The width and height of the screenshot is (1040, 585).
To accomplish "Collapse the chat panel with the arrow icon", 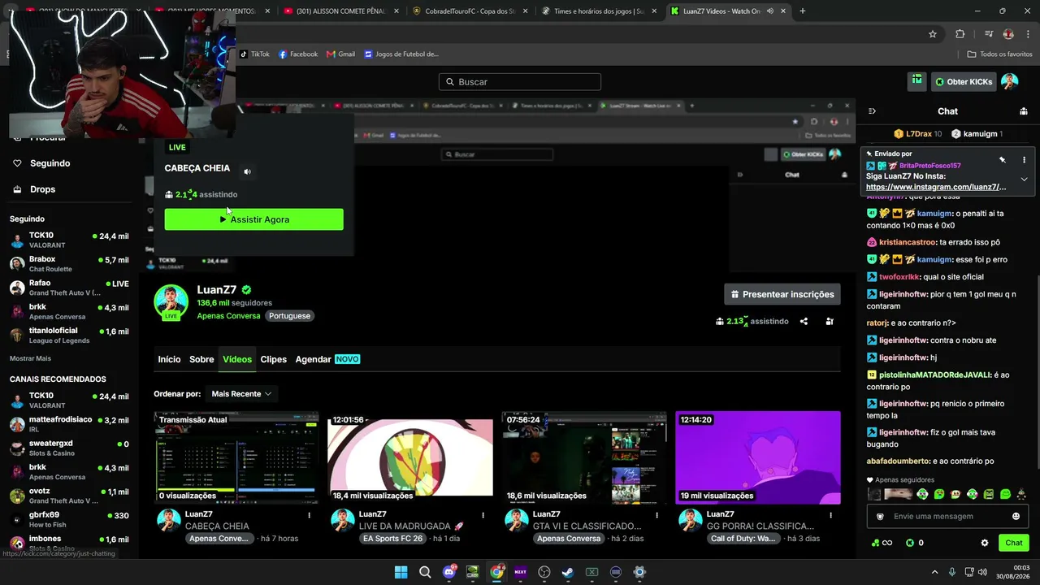I will pyautogui.click(x=872, y=111).
